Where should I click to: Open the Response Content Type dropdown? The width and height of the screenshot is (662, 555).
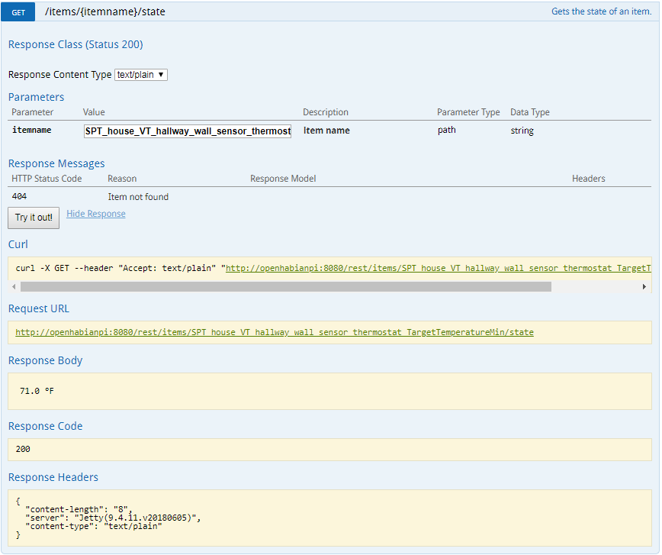tap(140, 75)
